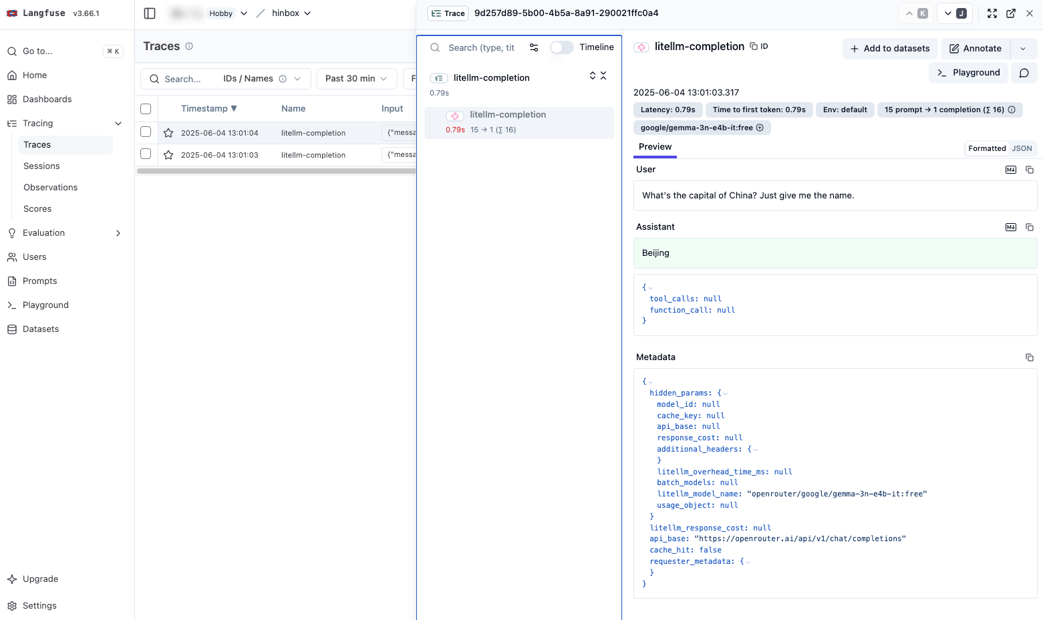Enable the Timeline toggle
The width and height of the screenshot is (1043, 620).
561,47
